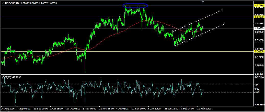Click the 0.95365 value on price scale

(259, 74)
